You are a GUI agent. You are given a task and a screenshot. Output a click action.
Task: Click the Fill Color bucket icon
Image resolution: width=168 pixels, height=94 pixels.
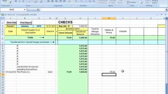36,1
